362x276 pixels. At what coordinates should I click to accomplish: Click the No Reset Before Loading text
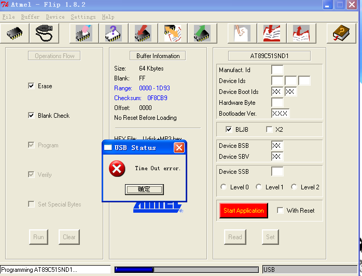pos(145,118)
